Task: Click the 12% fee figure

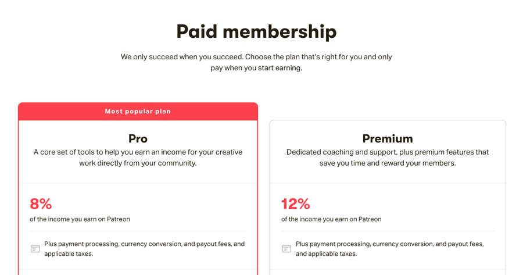Action: [x=296, y=204]
